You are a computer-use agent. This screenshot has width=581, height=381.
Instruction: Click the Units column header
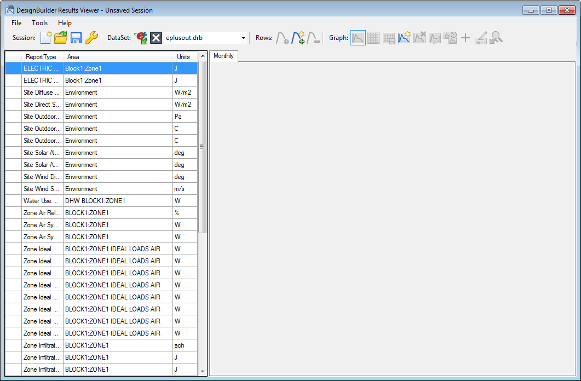point(183,57)
